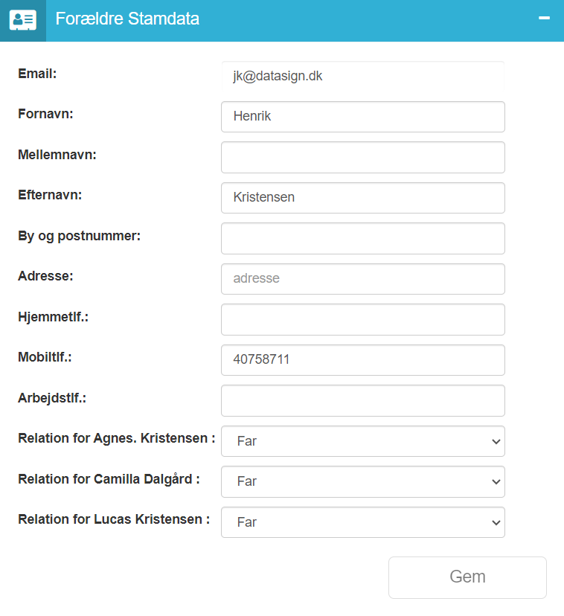
Task: Expand relation dropdown for Lucas Kristensen
Action: pos(362,522)
